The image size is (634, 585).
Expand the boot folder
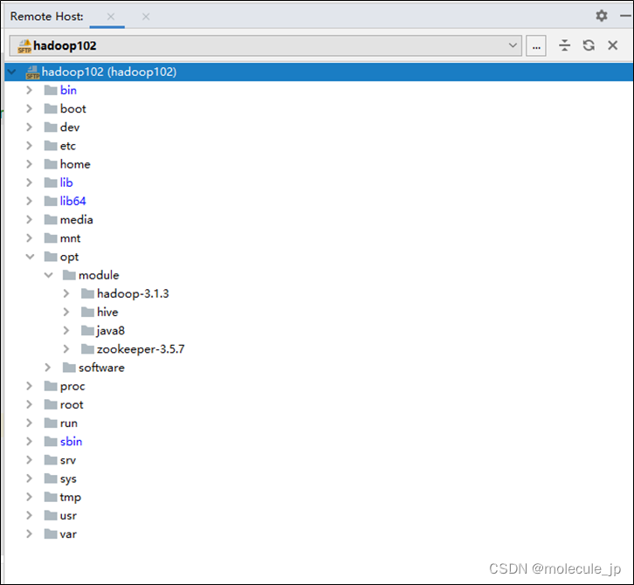pos(29,109)
